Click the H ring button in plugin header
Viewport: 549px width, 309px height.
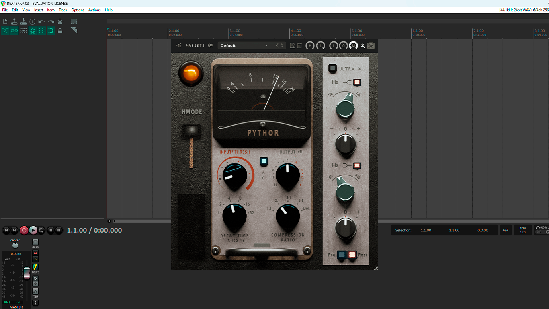pyautogui.click(x=310, y=46)
